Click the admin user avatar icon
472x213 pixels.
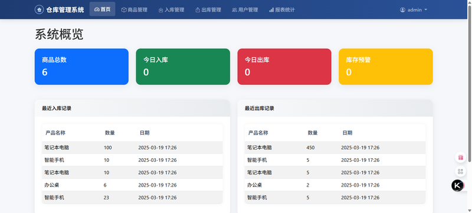(402, 10)
